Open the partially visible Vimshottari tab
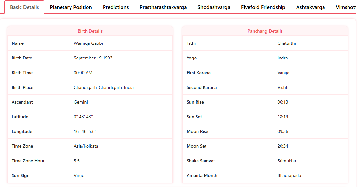The height and width of the screenshot is (187, 361). 346,7
